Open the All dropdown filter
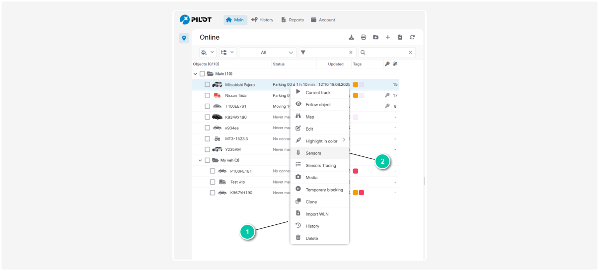Image resolution: width=599 pixels, height=271 pixels. pyautogui.click(x=268, y=53)
